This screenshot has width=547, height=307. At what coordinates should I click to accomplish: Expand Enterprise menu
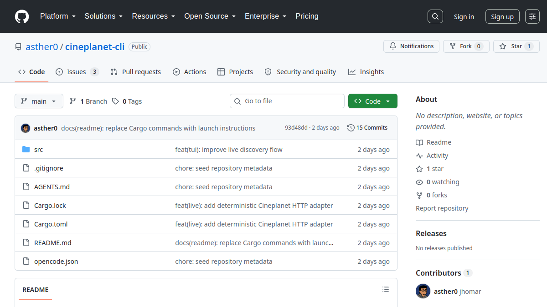click(265, 16)
